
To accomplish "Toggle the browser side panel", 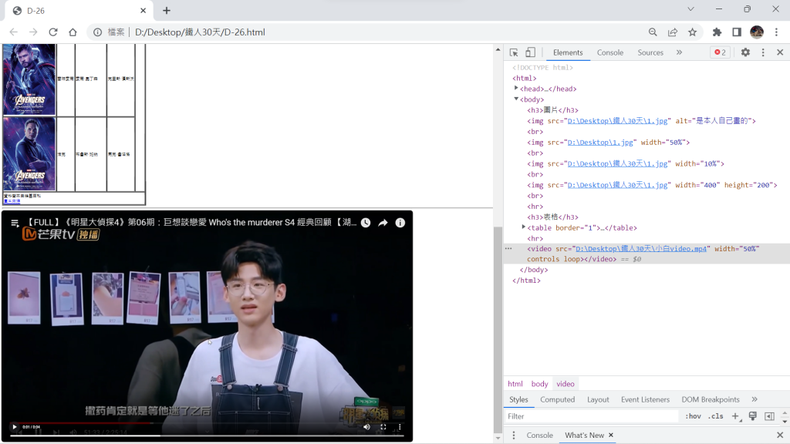I will (737, 32).
